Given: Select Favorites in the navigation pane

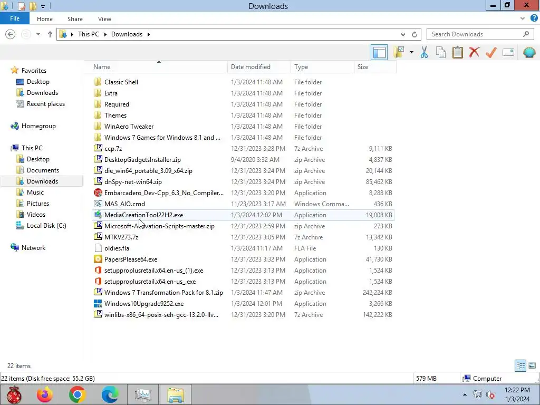Looking at the screenshot, I should 34,70.
